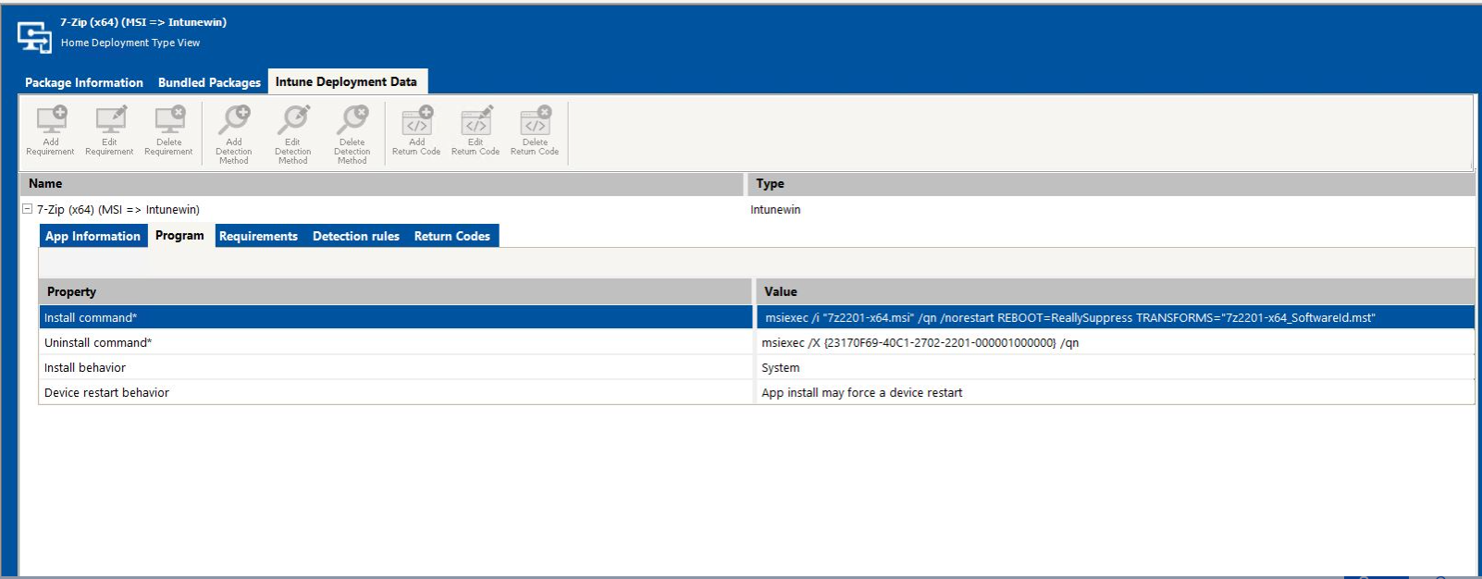Open the App Information sub-tab

(x=93, y=236)
